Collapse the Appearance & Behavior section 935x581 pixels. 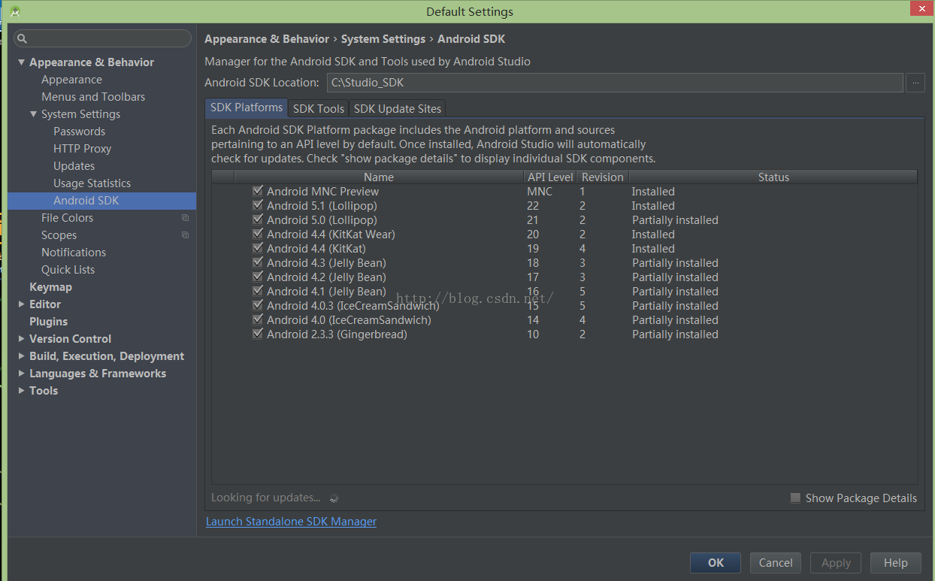22,62
